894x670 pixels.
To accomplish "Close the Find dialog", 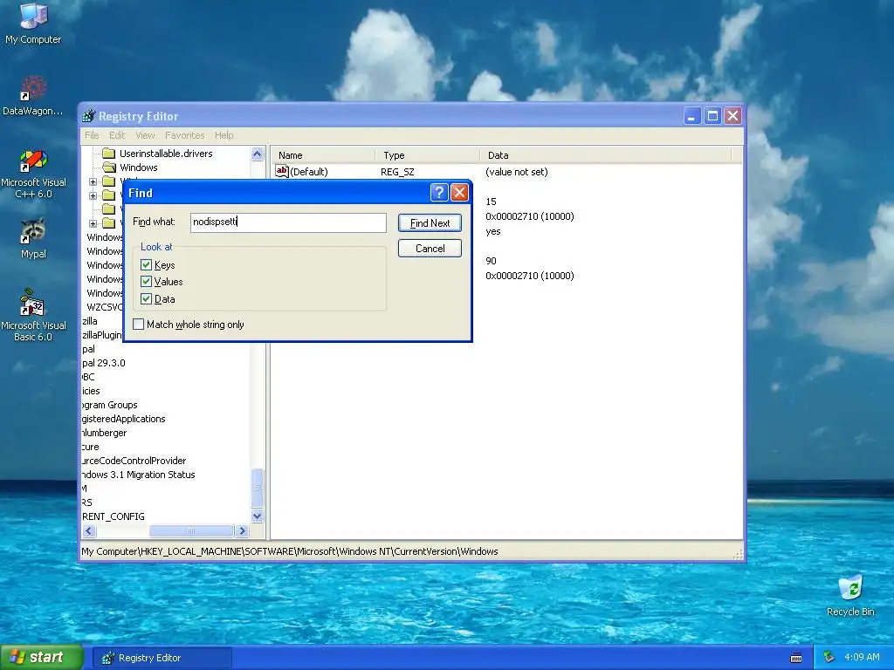I will point(459,193).
